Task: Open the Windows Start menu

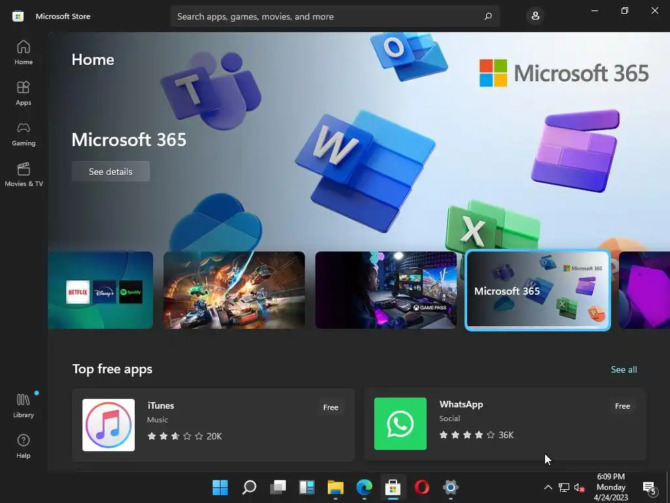Action: coord(220,487)
